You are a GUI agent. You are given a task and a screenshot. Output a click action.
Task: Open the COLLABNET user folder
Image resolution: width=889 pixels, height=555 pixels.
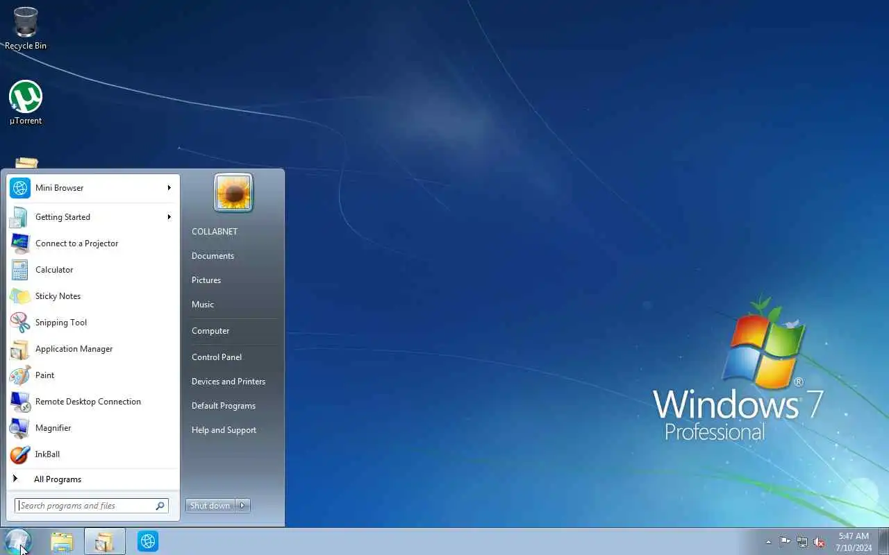(215, 232)
